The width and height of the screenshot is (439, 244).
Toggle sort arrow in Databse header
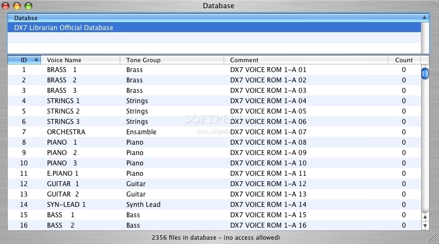(424, 17)
